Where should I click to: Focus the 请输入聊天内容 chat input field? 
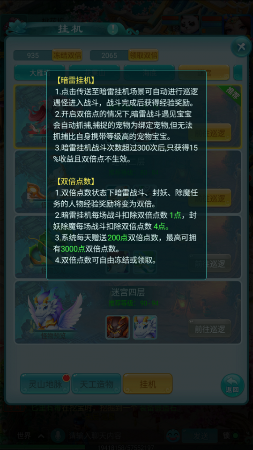pos(115,436)
